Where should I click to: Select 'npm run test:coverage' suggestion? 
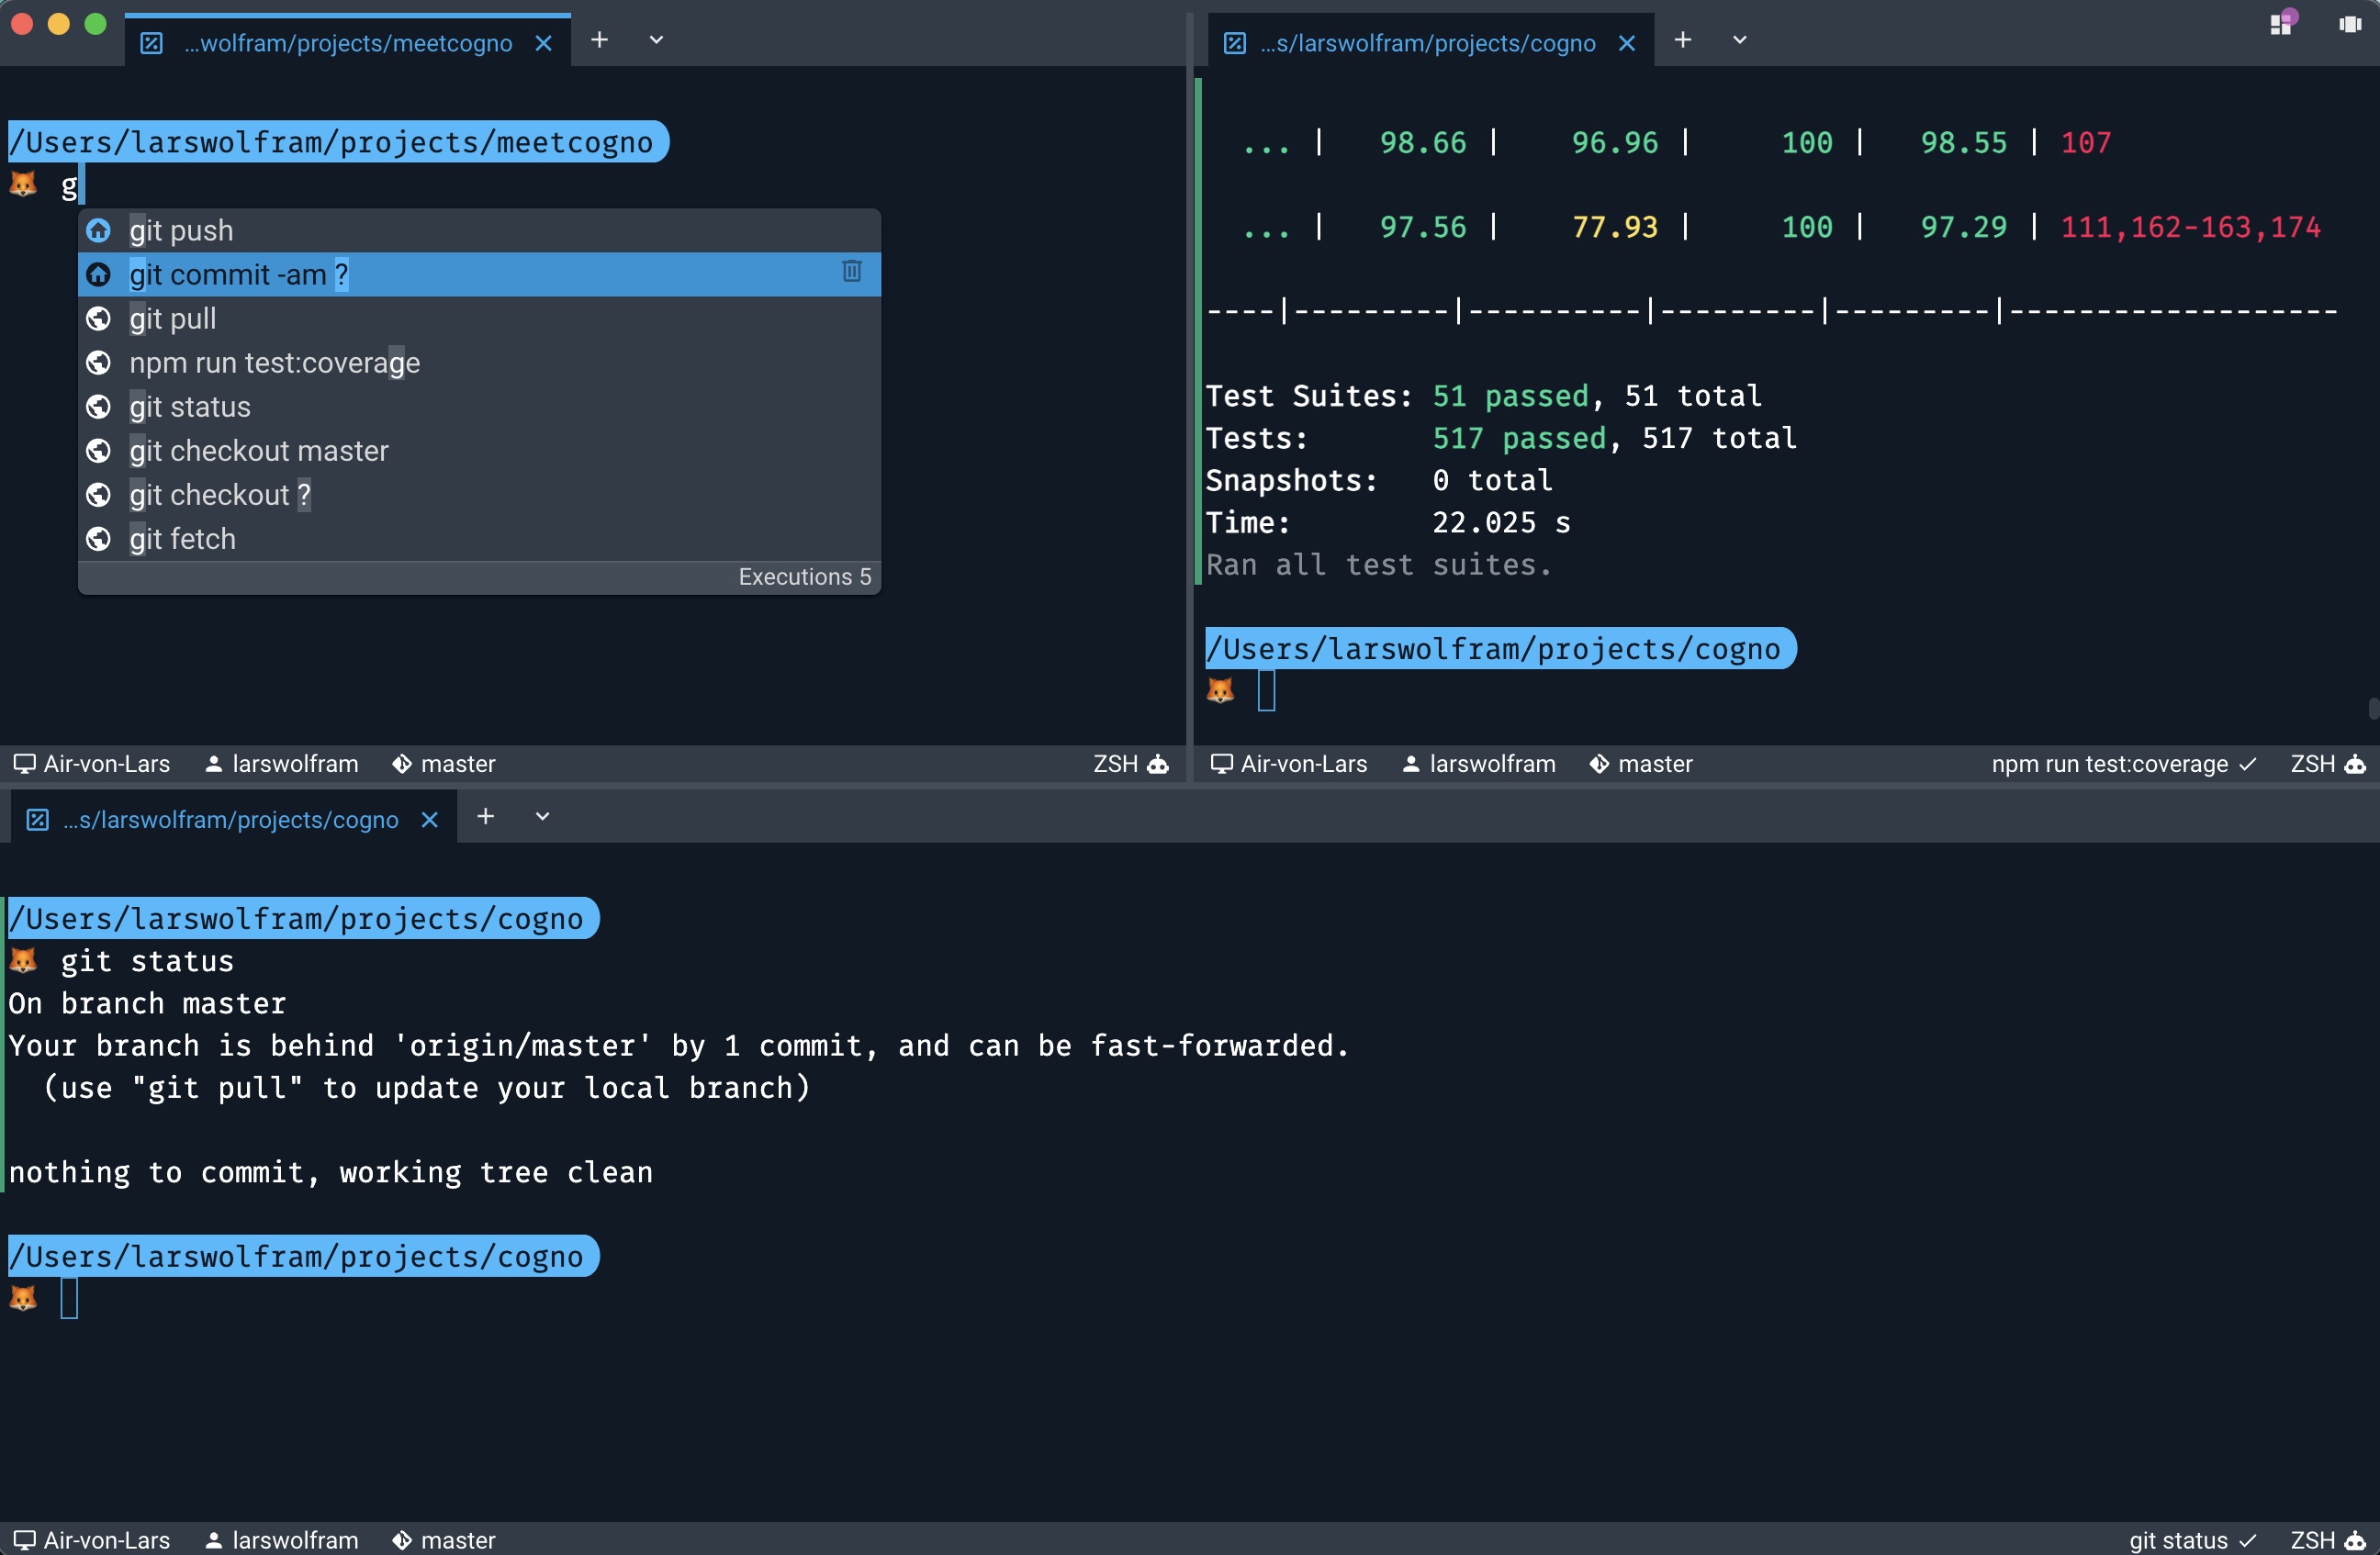(274, 362)
